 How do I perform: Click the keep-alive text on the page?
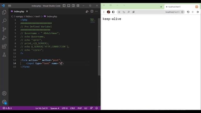coord(112,19)
